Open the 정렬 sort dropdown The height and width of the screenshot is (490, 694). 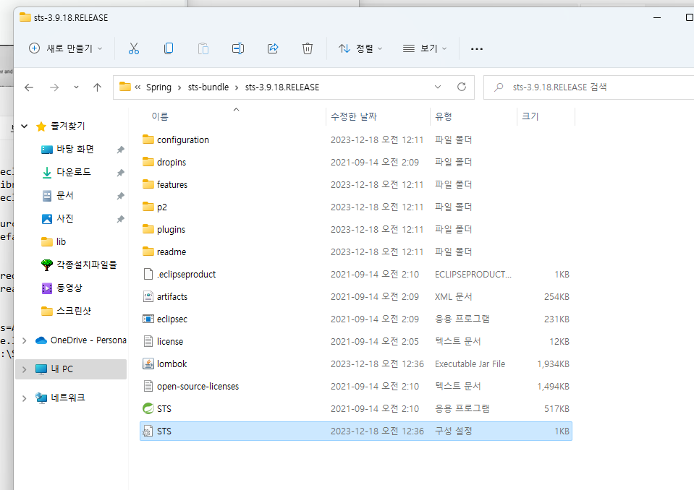(x=360, y=48)
